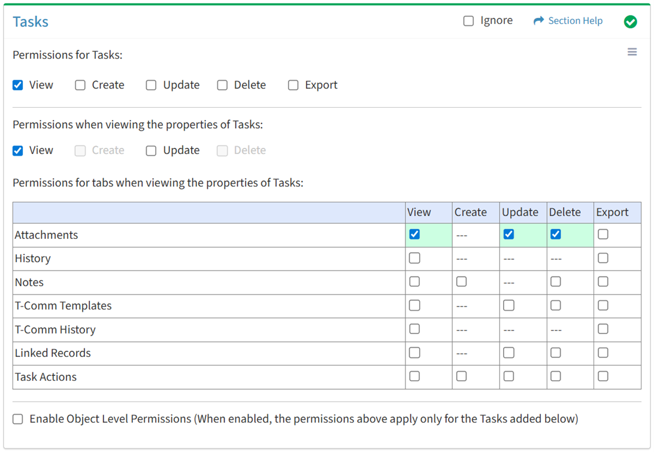Enable History Export checkbox
Viewport: 654px width, 452px height.
(x=603, y=258)
